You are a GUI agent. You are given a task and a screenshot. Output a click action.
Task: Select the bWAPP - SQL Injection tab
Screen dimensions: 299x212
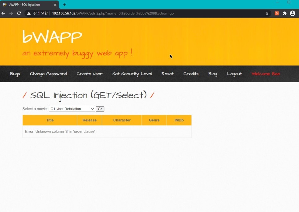pos(29,5)
